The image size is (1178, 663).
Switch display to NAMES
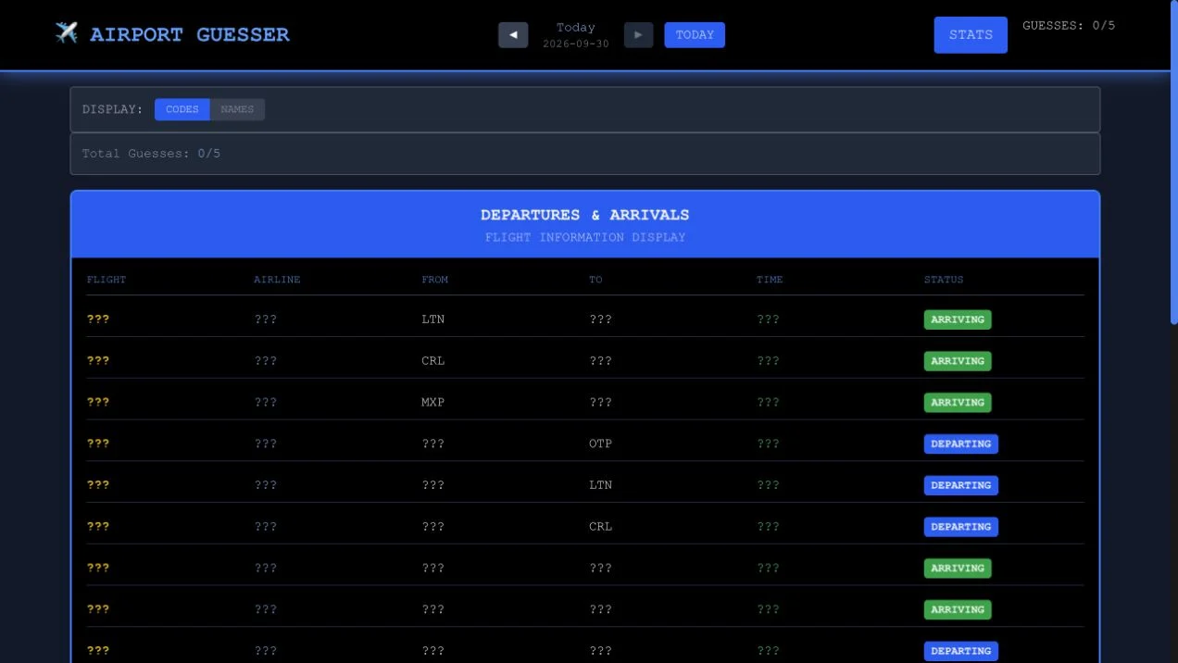pos(237,109)
